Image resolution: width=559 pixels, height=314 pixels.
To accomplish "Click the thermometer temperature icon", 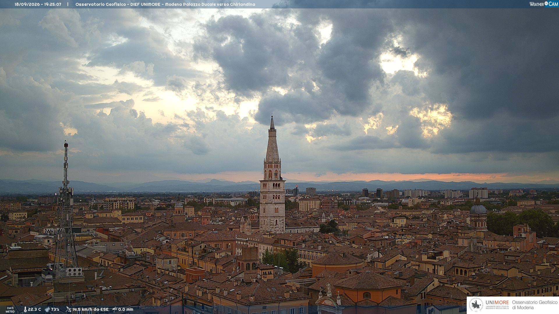I will (25, 309).
